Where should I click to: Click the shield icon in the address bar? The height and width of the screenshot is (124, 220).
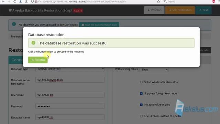[x=32, y=1]
